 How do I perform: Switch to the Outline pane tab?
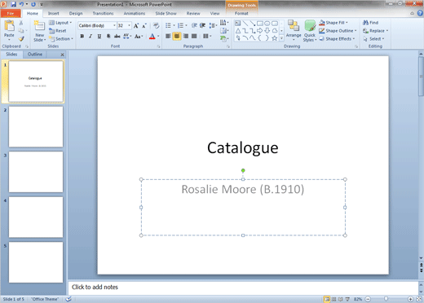point(35,55)
